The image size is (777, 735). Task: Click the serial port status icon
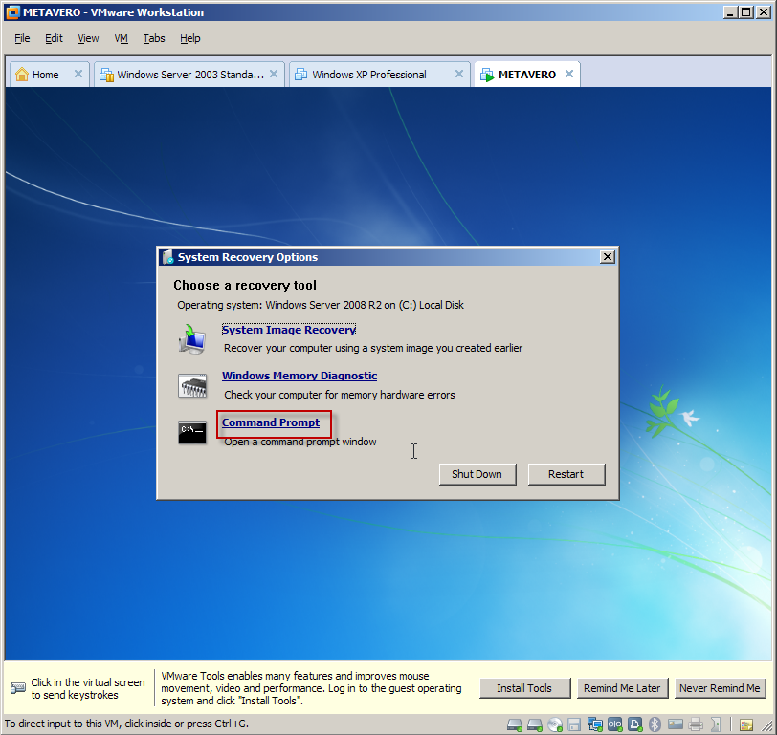pyautogui.click(x=615, y=724)
